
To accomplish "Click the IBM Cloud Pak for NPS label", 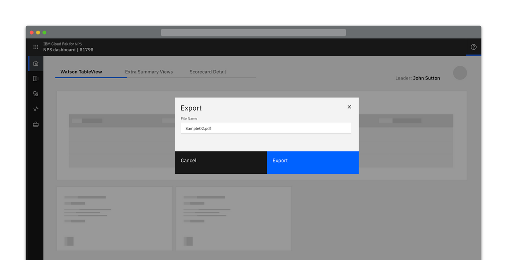I will (x=62, y=44).
